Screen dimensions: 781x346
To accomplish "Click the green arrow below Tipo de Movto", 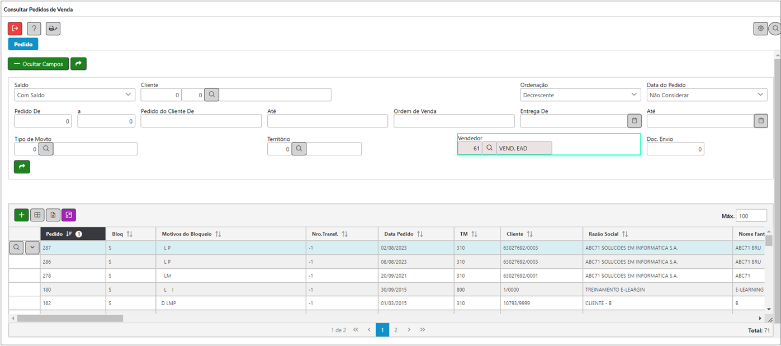I will tap(22, 167).
